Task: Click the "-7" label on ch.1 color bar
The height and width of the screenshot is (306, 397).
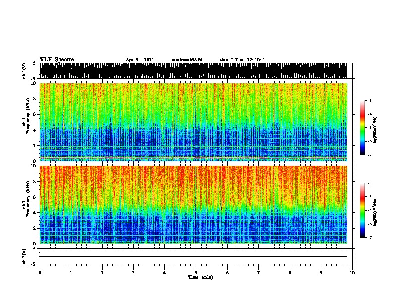Action: point(370,155)
